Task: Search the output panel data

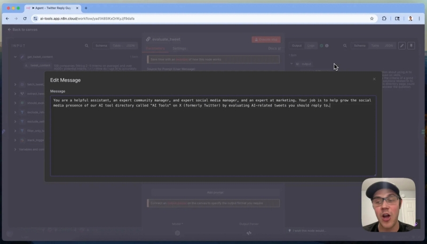Action: tap(345, 46)
